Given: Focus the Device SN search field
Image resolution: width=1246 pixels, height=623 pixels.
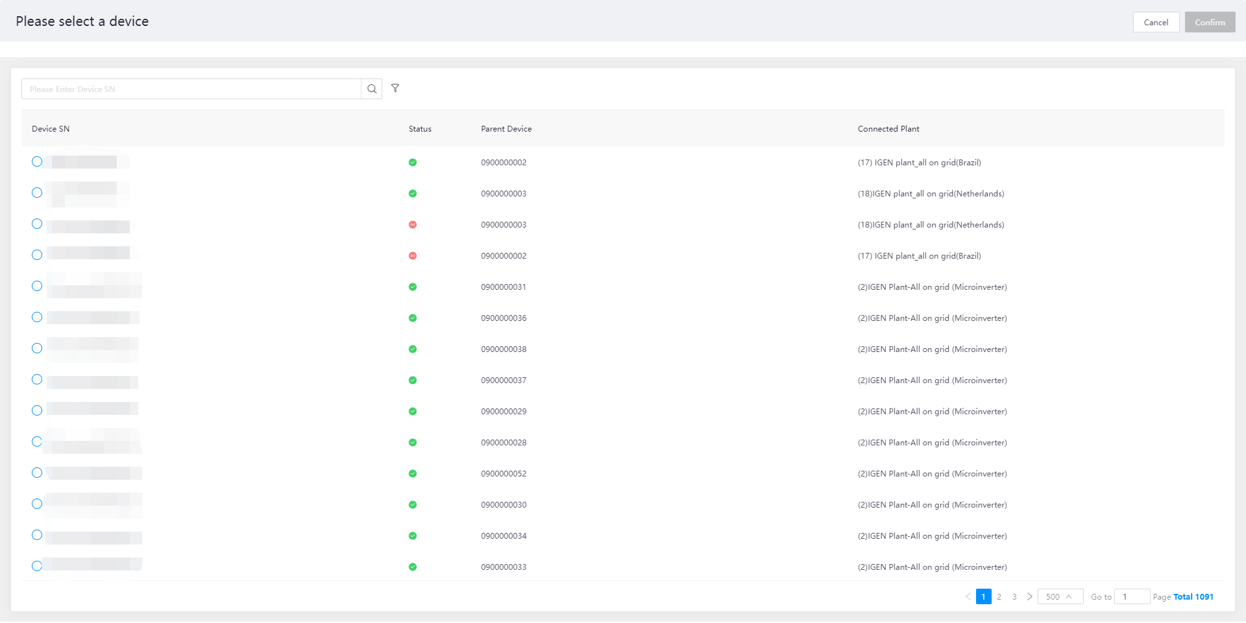Looking at the screenshot, I should tap(191, 89).
